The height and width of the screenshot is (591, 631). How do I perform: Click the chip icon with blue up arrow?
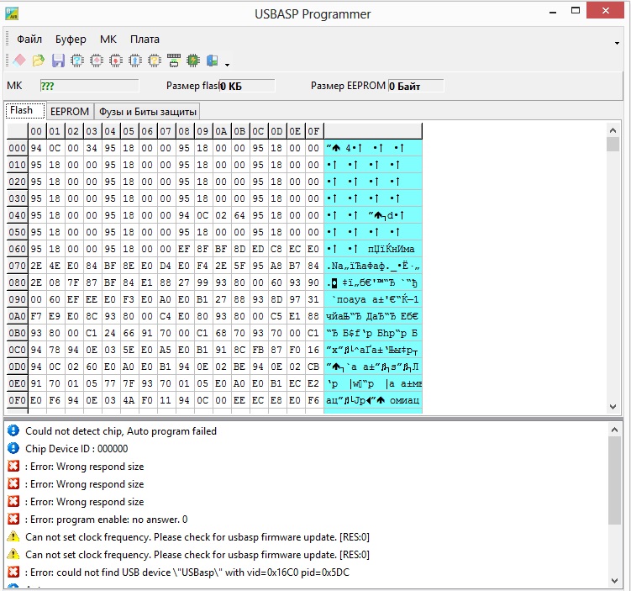click(x=135, y=61)
